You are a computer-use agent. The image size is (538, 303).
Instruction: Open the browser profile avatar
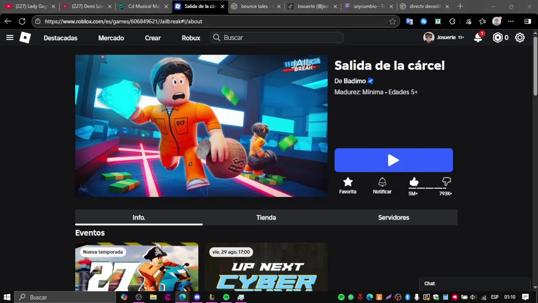pyautogui.click(x=497, y=21)
